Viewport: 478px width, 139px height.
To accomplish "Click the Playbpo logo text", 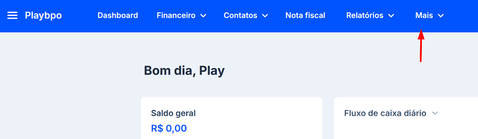I will click(43, 15).
